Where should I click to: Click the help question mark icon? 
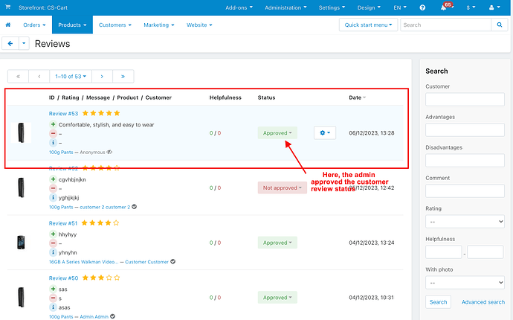pos(422,7)
